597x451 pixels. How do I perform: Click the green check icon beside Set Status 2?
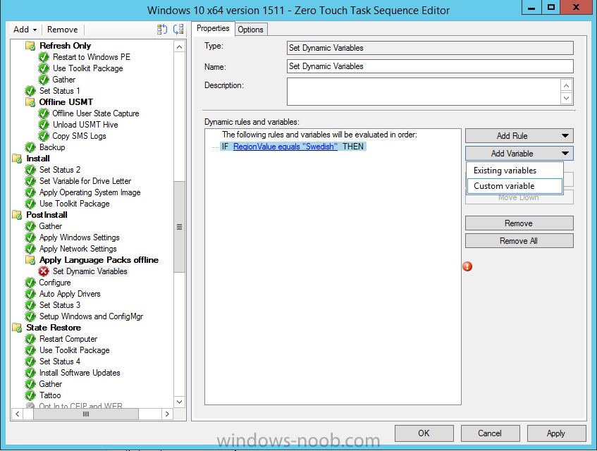[30, 170]
